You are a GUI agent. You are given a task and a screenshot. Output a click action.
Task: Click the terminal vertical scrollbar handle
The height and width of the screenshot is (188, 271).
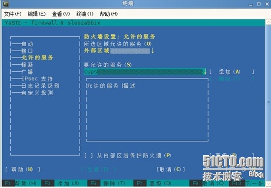point(269,103)
